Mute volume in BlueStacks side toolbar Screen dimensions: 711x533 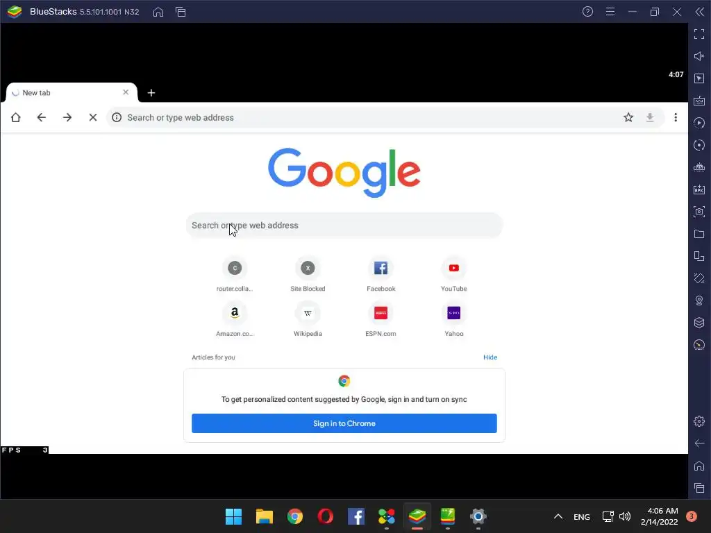pos(699,56)
